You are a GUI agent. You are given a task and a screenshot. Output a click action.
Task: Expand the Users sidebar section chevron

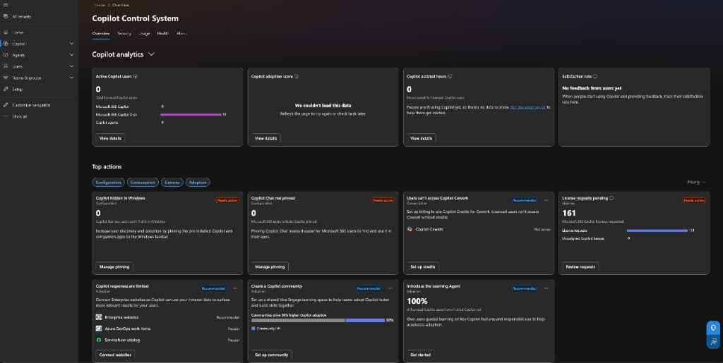[x=71, y=66]
